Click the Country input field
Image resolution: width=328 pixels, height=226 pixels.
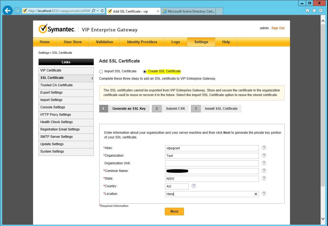pyautogui.click(x=177, y=186)
